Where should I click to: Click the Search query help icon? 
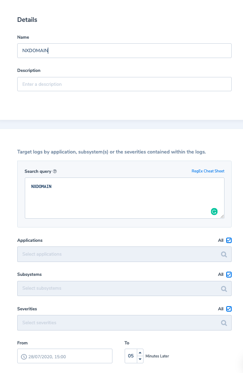pyautogui.click(x=55, y=171)
